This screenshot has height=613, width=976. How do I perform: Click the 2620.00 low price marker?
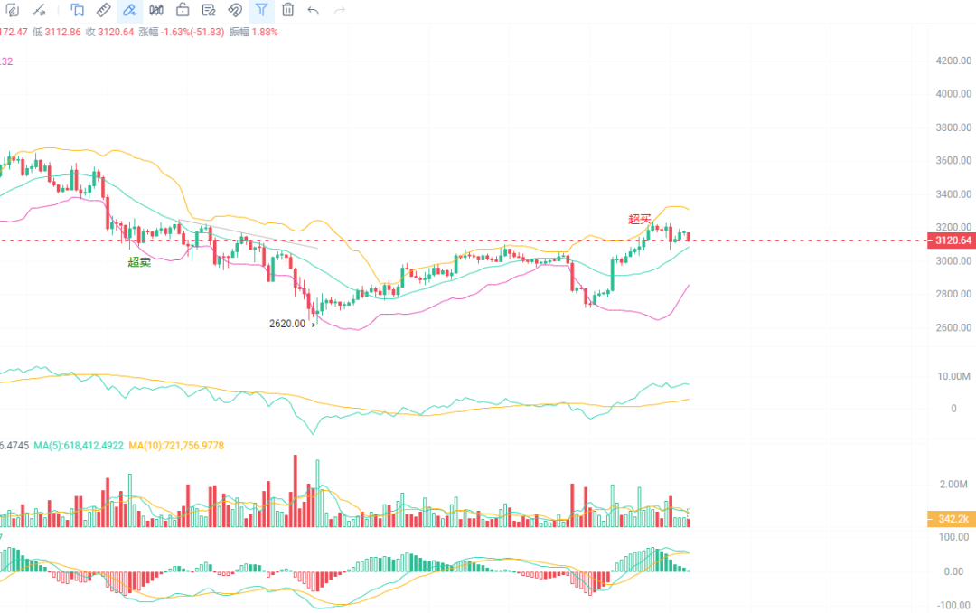[288, 324]
